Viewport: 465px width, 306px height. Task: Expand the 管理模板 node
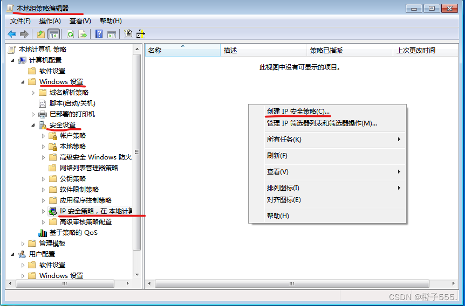point(23,244)
